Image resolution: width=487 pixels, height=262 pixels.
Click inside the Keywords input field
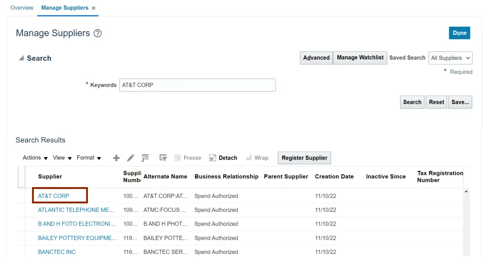point(198,85)
